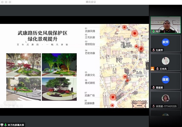The width and height of the screenshot is (182, 127).
Task: Click the previous slide arrow icon
Action: (x=2, y=106)
